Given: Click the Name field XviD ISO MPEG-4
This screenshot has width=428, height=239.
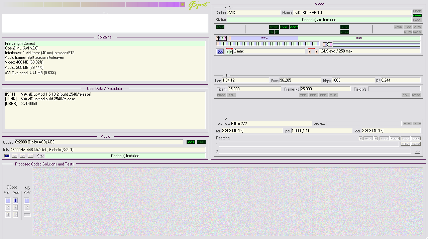Looking at the screenshot, I should click(352, 13).
